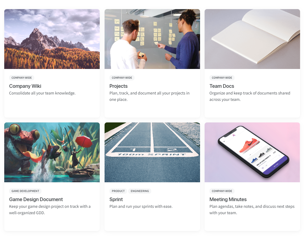The width and height of the screenshot is (304, 240).
Task: Open the Team Docs notebook thumbnail
Action: [252, 39]
